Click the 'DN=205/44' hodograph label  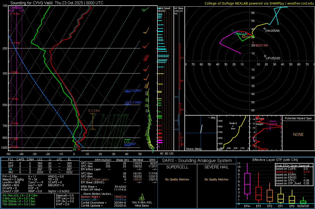pos(272,31)
